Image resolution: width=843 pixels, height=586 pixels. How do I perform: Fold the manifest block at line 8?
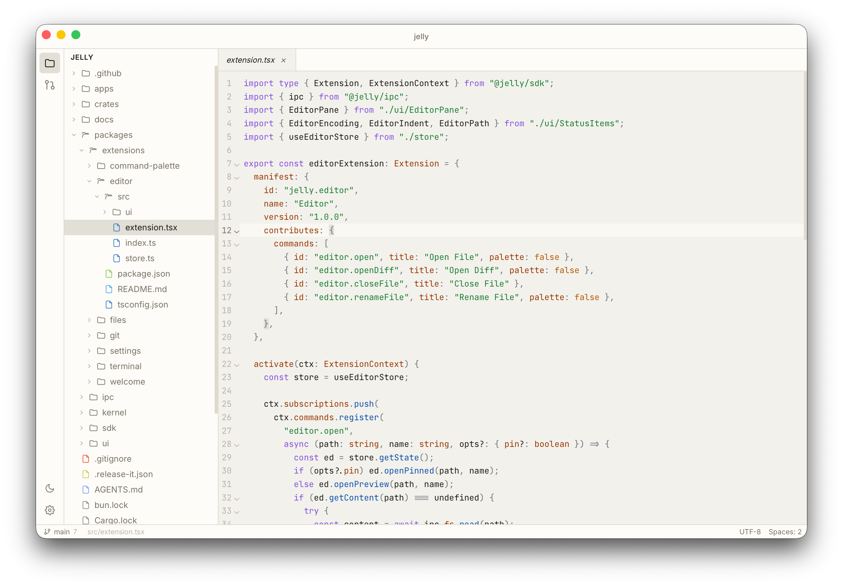[x=237, y=178]
